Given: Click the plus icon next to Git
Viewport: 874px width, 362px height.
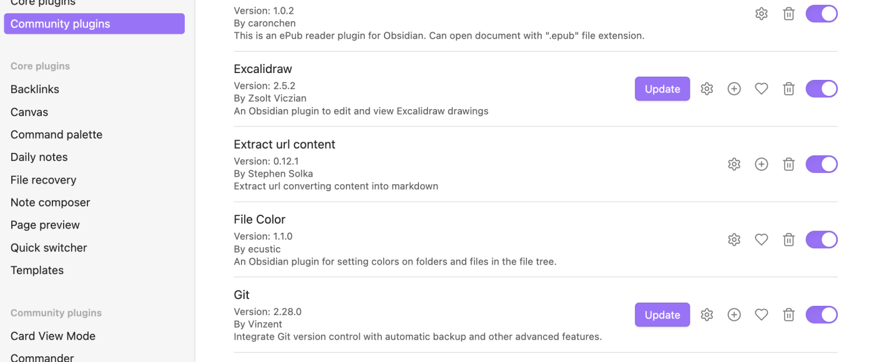Looking at the screenshot, I should 734,315.
